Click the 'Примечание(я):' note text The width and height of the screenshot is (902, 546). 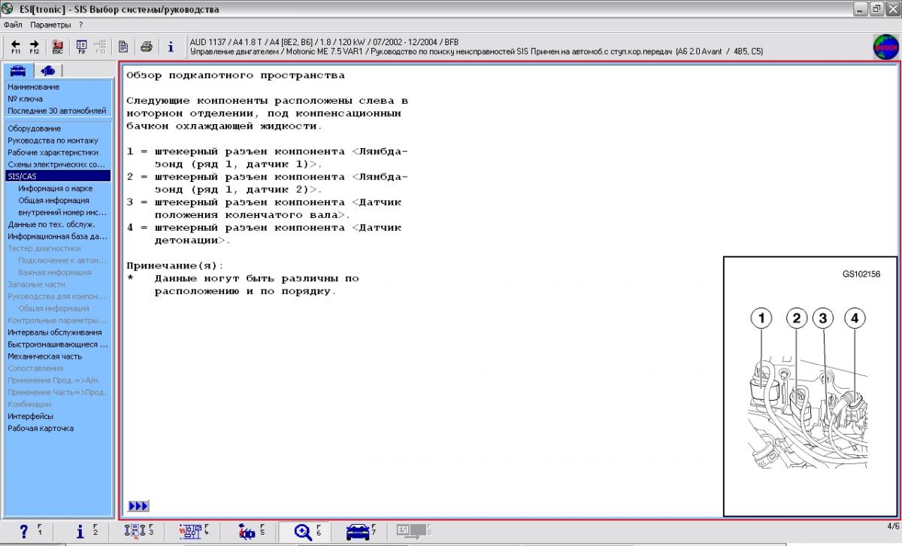[175, 265]
